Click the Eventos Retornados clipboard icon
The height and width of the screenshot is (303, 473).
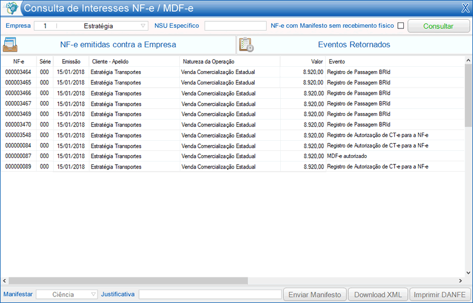pyautogui.click(x=247, y=44)
